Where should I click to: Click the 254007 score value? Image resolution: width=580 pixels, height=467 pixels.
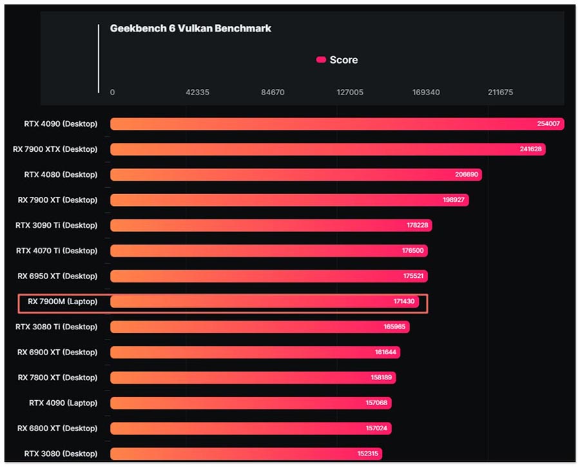(x=548, y=124)
